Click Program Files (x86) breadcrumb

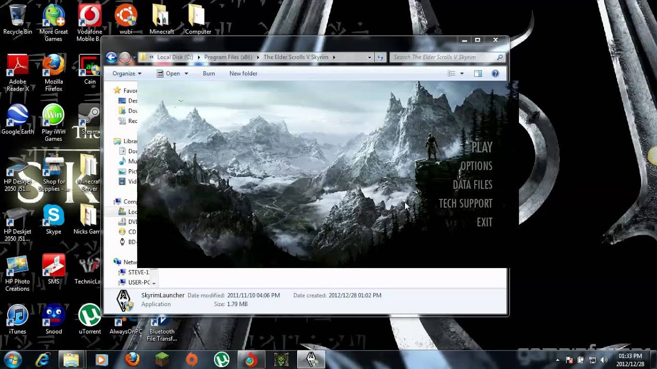pos(228,57)
